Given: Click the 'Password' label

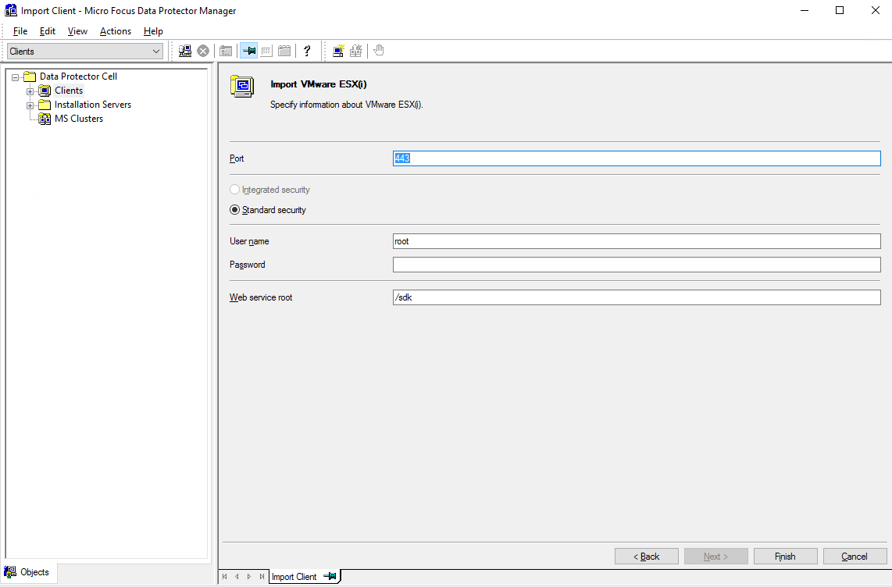Looking at the screenshot, I should pyautogui.click(x=248, y=265).
